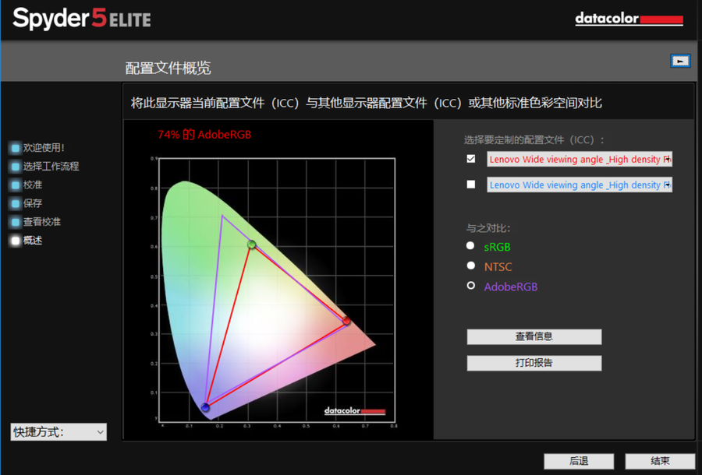Select the sRGB comparison radio button
Viewport: 702px width, 475px height.
pyautogui.click(x=470, y=246)
